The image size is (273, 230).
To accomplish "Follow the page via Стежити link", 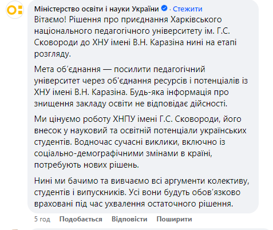I will pos(188,9).
